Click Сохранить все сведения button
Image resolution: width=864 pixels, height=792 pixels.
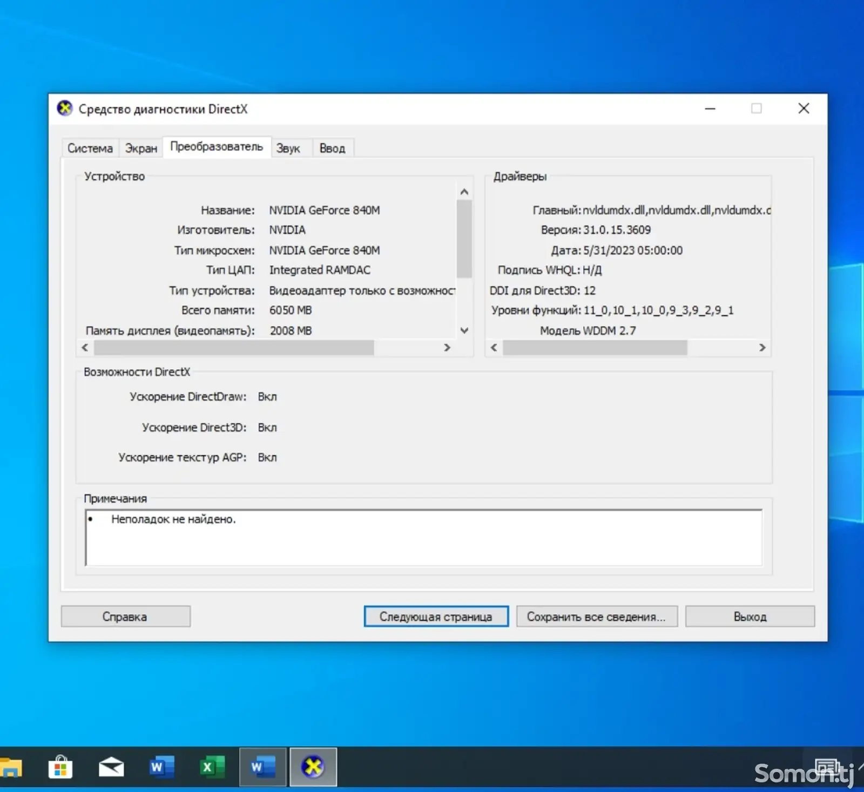(x=597, y=617)
